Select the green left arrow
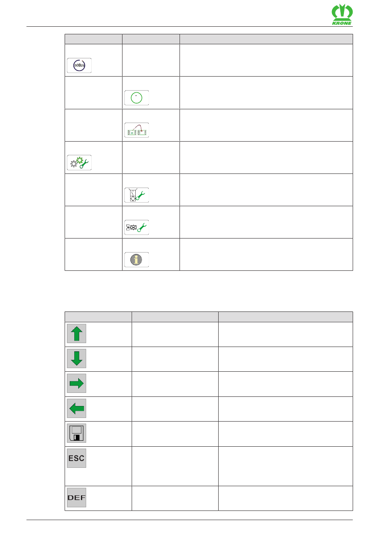Image resolution: width=379 pixels, height=546 pixels. [x=77, y=408]
